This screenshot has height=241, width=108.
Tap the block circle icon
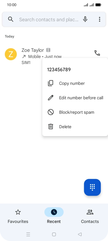pos(51,112)
